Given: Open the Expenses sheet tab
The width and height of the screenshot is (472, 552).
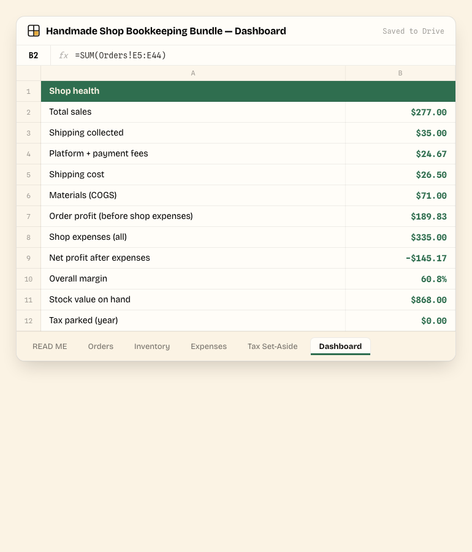Looking at the screenshot, I should click(x=208, y=347).
